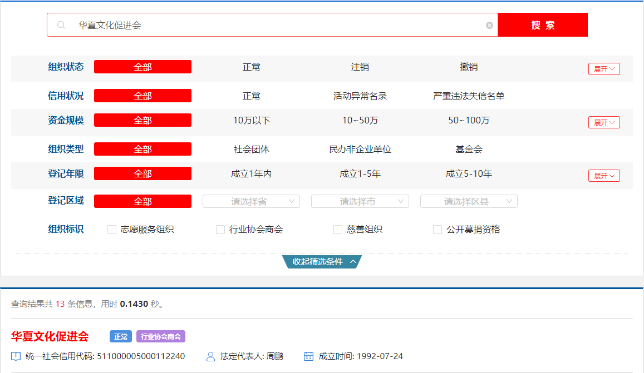
Task: Filter 组织类型 by 民办非企业单位
Action: click(x=360, y=149)
